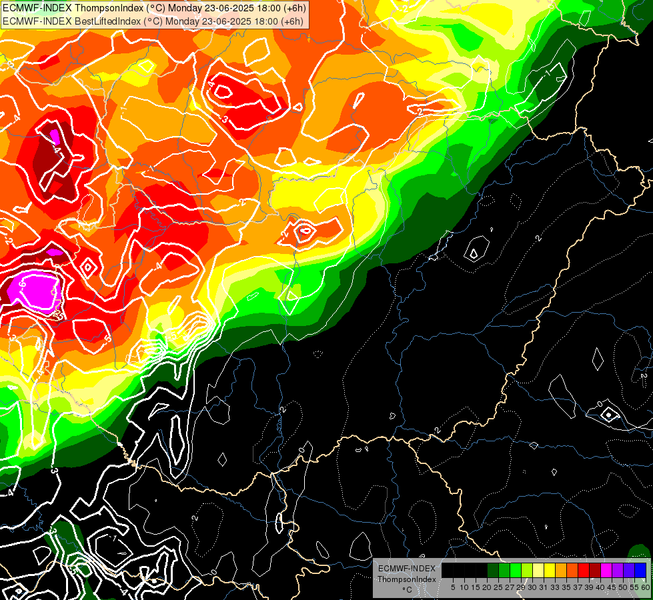Viewport: 653px width, 600px height.
Task: Select the dark orange 35–37 legend swatch
Action: tap(572, 570)
